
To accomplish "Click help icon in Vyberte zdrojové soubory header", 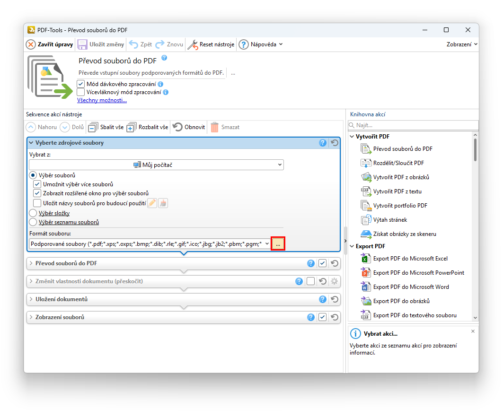I will tap(323, 143).
